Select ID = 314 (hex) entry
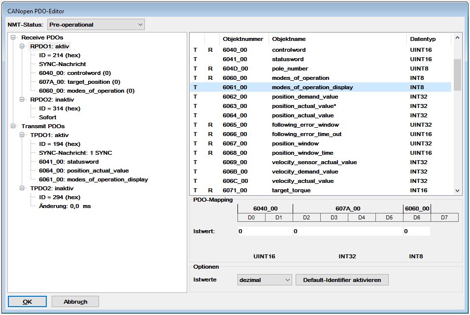The image size is (470, 315). (60, 108)
